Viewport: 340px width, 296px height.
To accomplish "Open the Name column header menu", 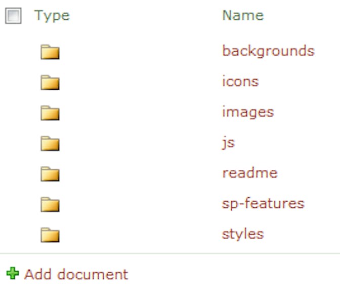I will point(242,16).
